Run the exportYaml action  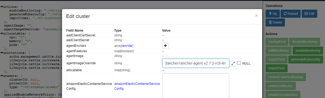(x=277, y=59)
